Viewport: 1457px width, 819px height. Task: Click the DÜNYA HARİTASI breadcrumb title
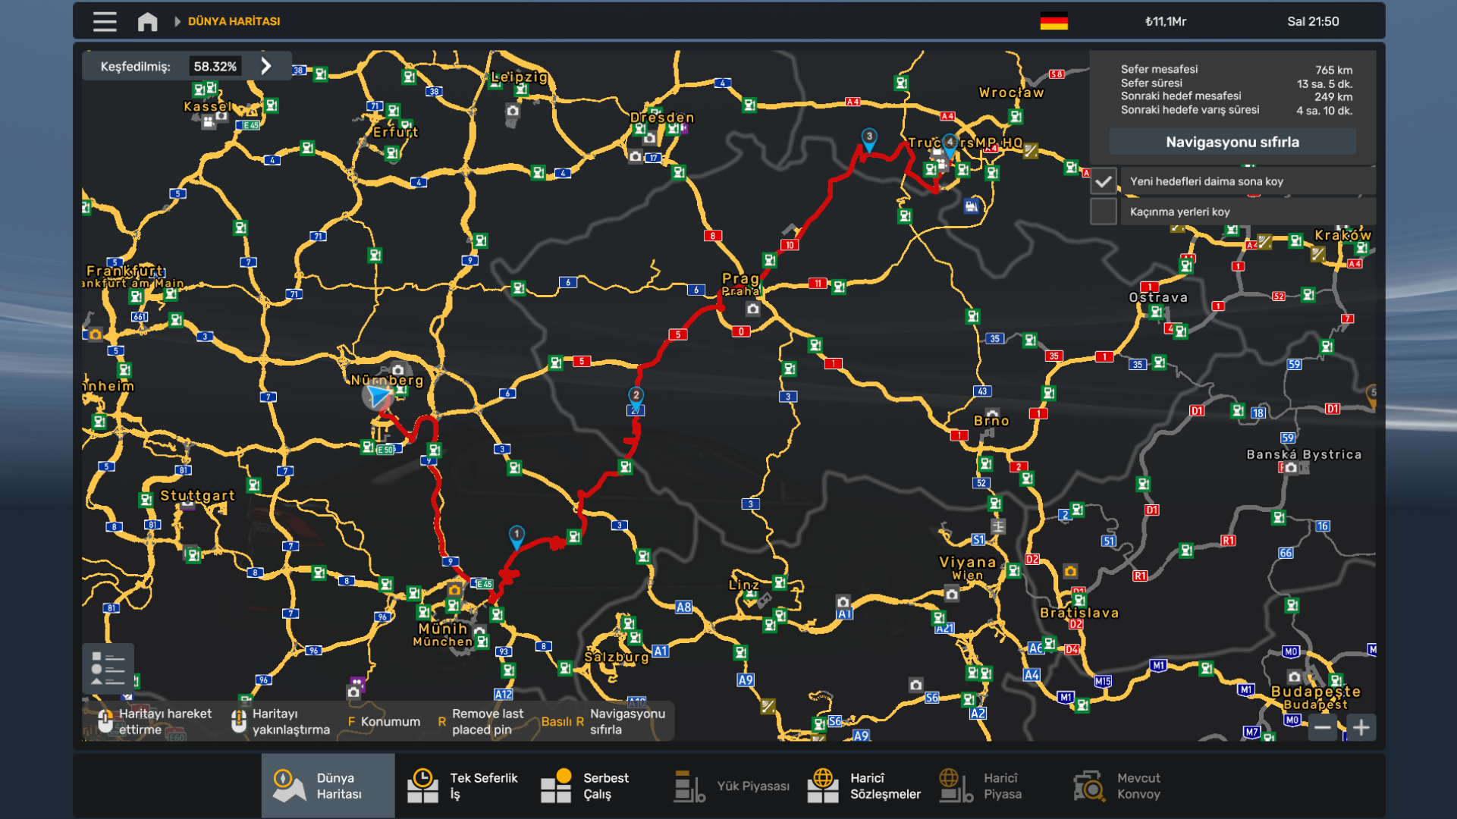[234, 21]
